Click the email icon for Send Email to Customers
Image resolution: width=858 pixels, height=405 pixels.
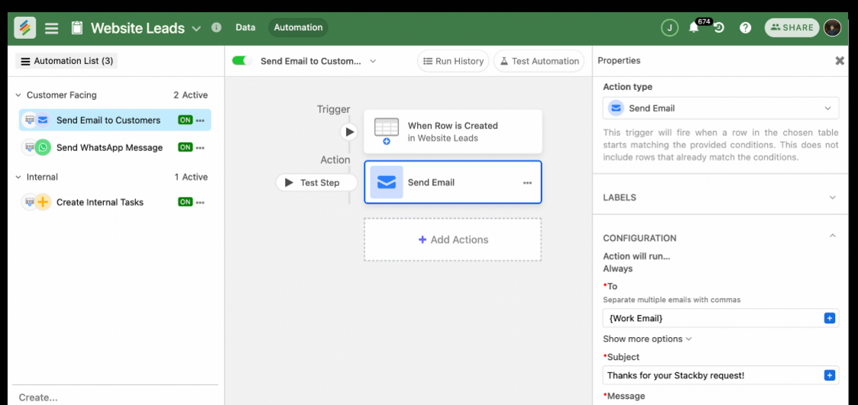click(x=44, y=121)
